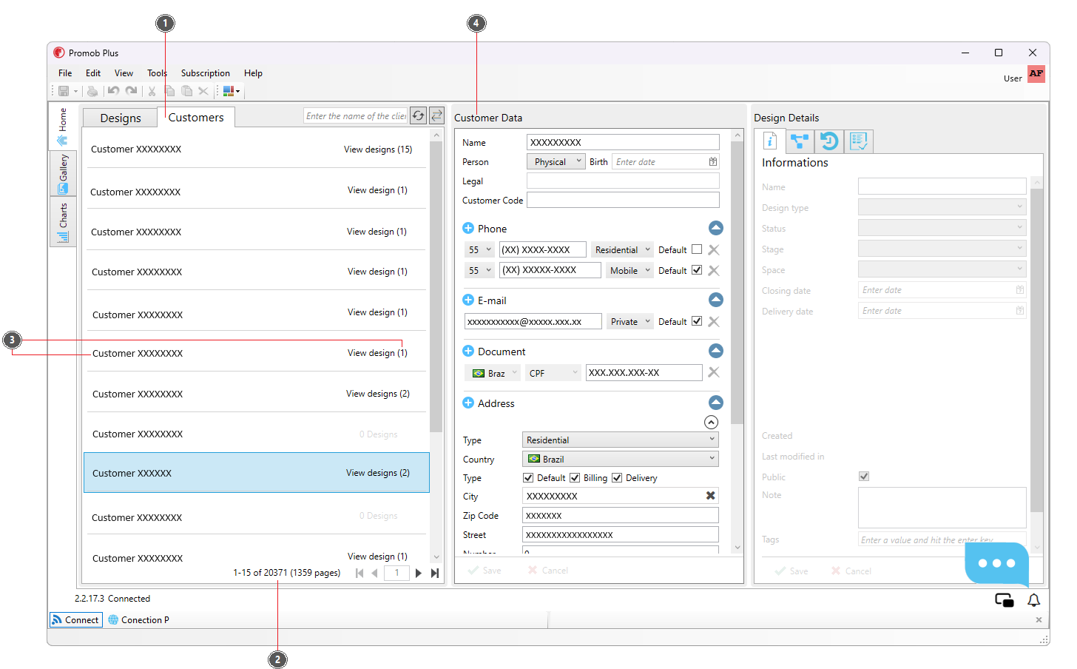This screenshot has height=669, width=1077.
Task: Collapse the Document section arrow
Action: point(716,351)
